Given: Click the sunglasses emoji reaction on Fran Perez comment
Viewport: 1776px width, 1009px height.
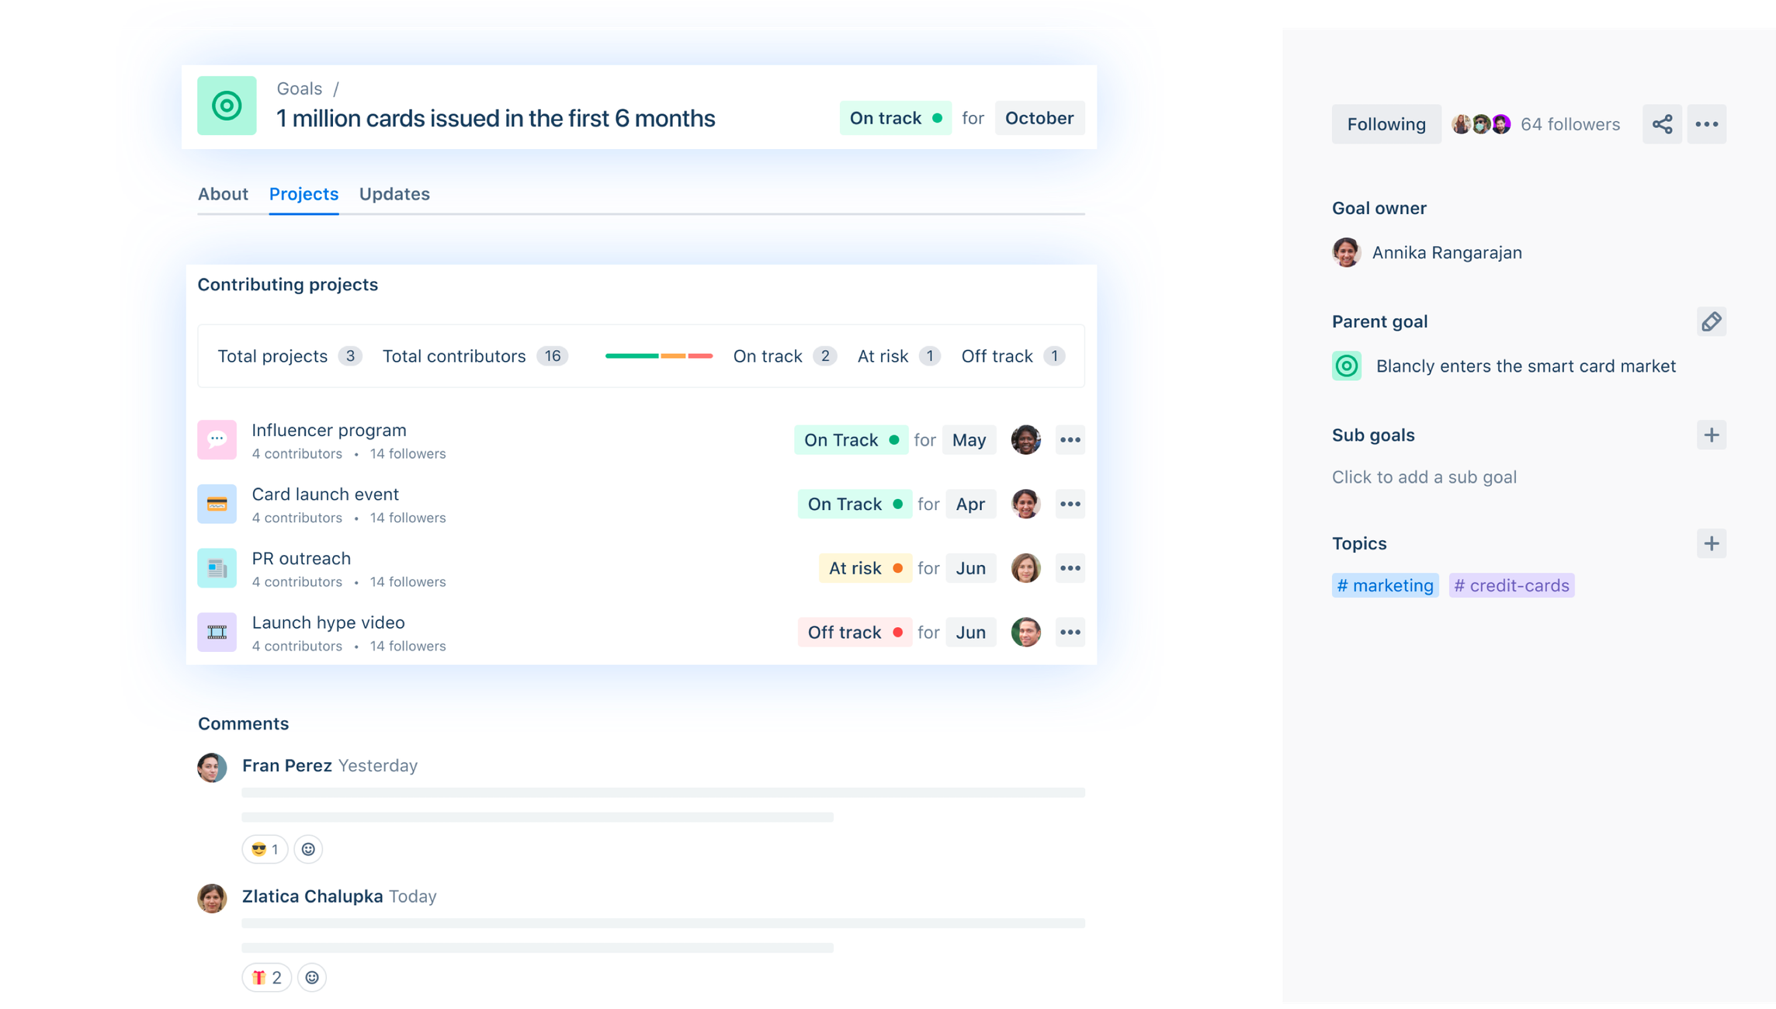Looking at the screenshot, I should [x=263, y=848].
